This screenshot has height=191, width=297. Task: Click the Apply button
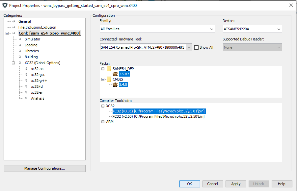click(236, 184)
